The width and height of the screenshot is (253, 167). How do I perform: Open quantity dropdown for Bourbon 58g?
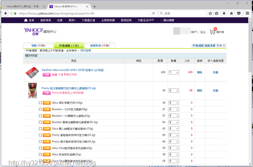click(174, 109)
